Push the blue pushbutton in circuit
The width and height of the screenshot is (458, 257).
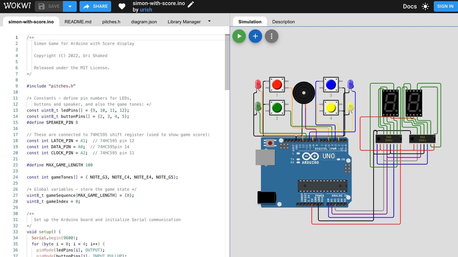tap(331, 84)
